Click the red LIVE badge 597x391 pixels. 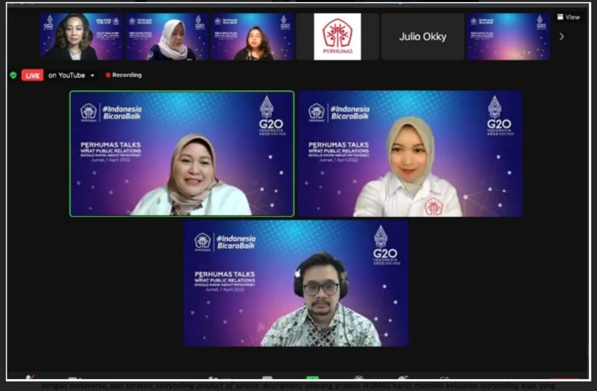coord(32,75)
